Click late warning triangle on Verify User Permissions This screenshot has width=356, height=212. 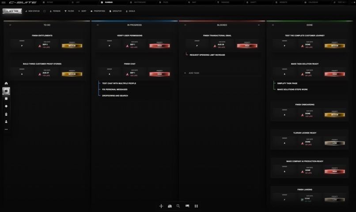[x=127, y=46]
